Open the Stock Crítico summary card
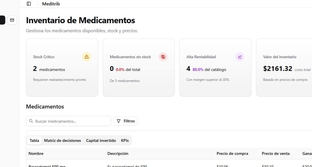The height and width of the screenshot is (167, 312). [62, 67]
